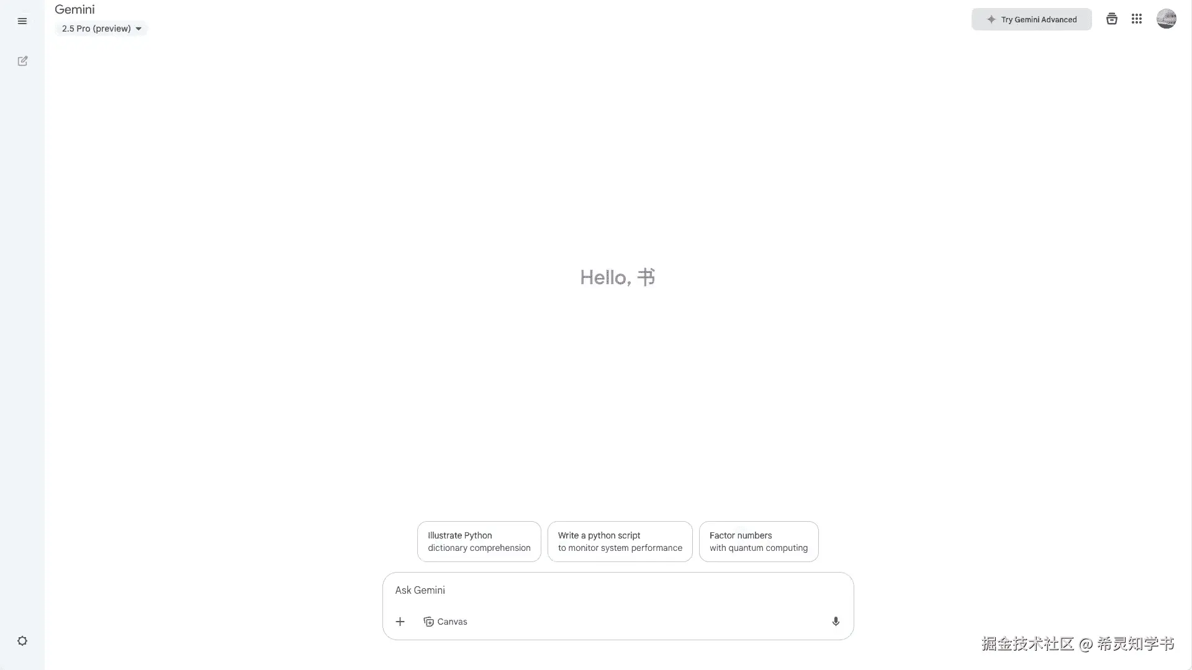Open the hamburger main menu
Viewport: 1192px width, 670px height.
22,21
